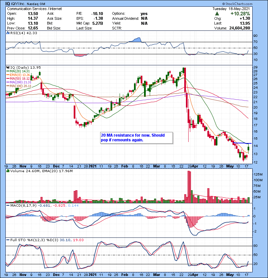Image resolution: width=268 pixels, height=278 pixels.
Task: Click the stochastic %K value 30.10
Action: [x=65, y=240]
